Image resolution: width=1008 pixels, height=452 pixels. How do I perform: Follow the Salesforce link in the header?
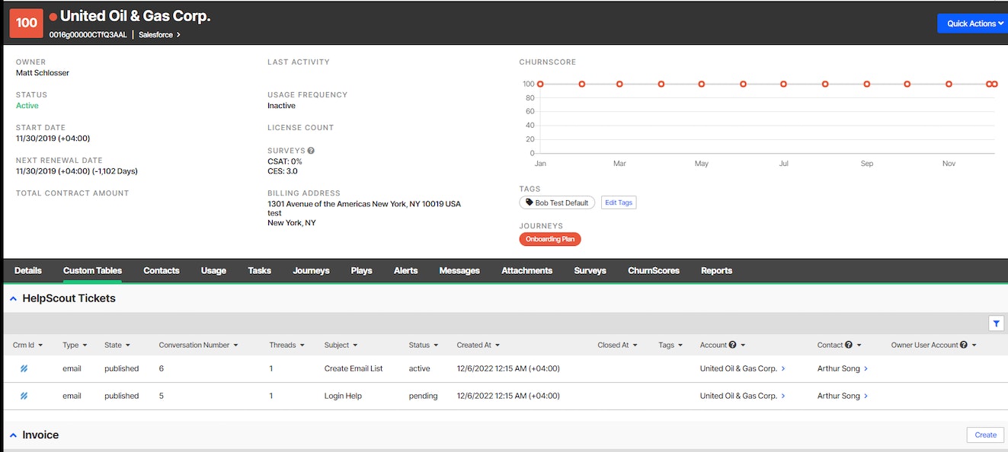[159, 34]
